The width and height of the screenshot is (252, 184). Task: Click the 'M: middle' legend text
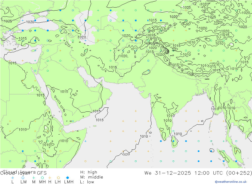92,177
